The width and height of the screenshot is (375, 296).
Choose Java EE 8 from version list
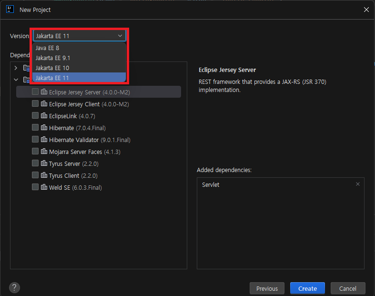[x=79, y=48]
